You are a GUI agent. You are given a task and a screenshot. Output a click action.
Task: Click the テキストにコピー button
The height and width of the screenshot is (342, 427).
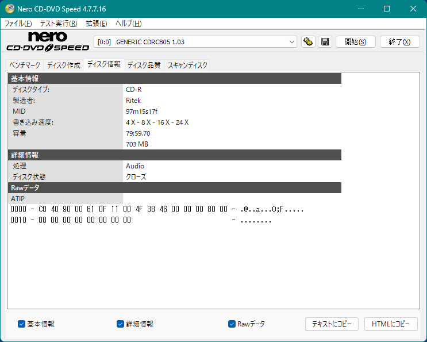[x=332, y=324]
